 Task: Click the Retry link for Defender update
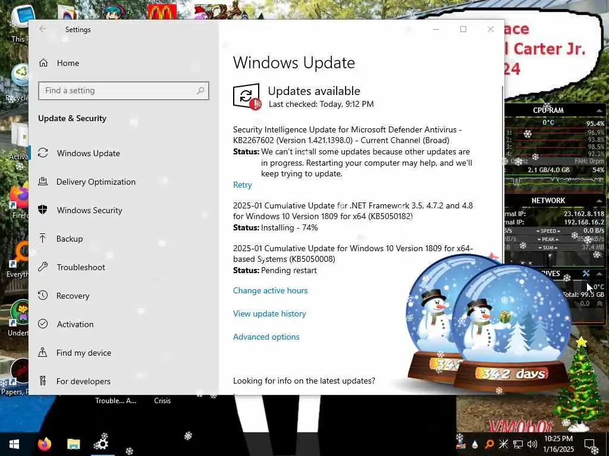click(243, 185)
